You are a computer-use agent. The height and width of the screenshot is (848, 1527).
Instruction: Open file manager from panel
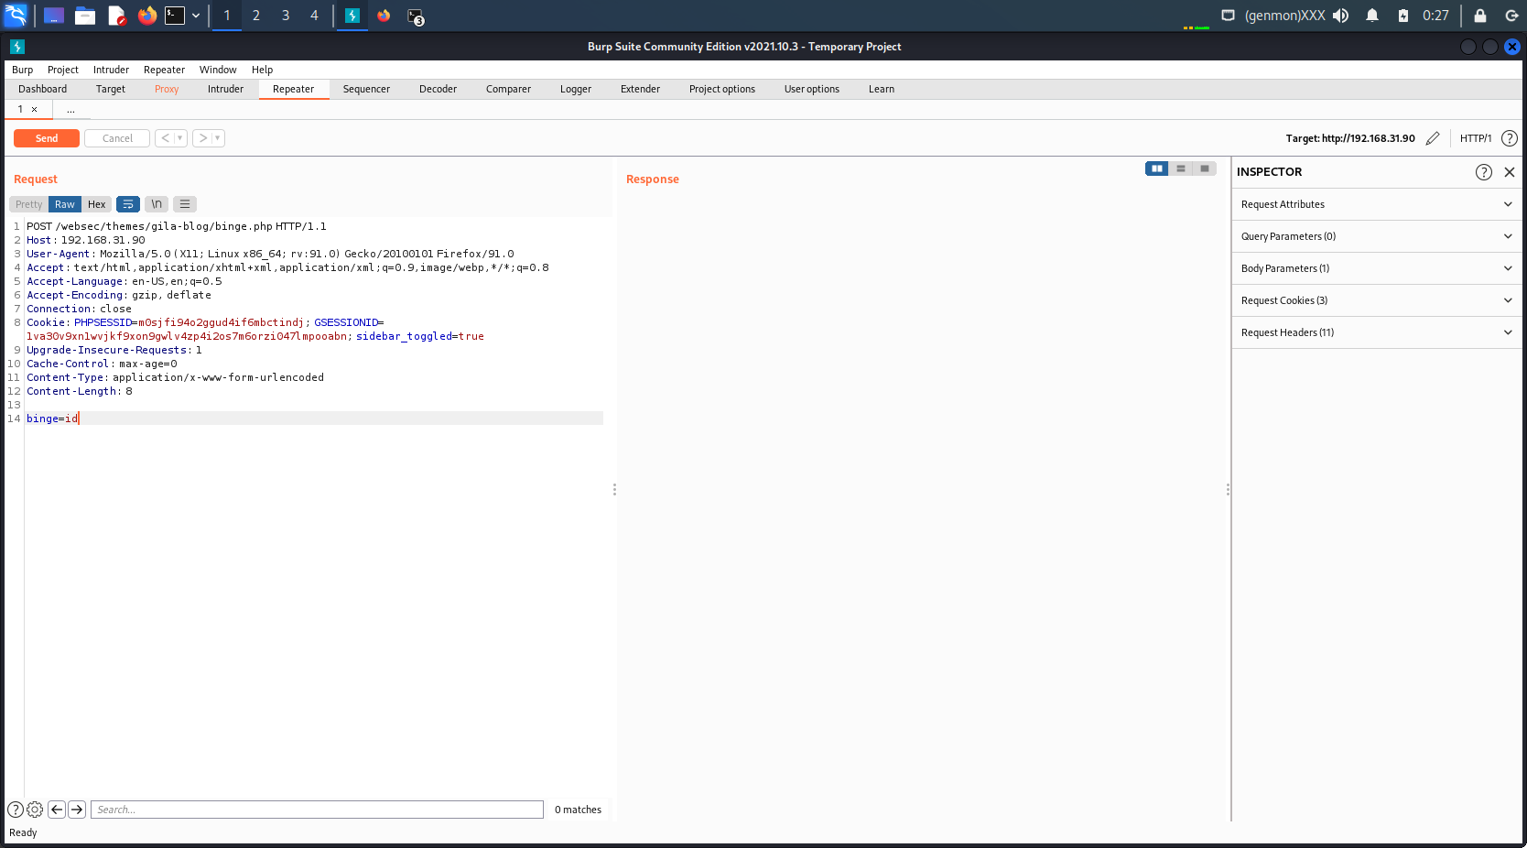[x=85, y=16]
